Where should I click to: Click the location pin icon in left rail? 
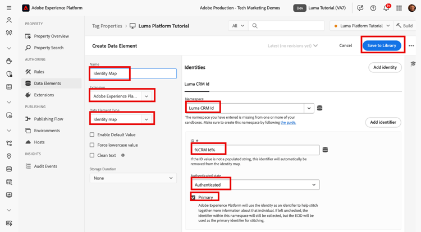[x=9, y=156]
